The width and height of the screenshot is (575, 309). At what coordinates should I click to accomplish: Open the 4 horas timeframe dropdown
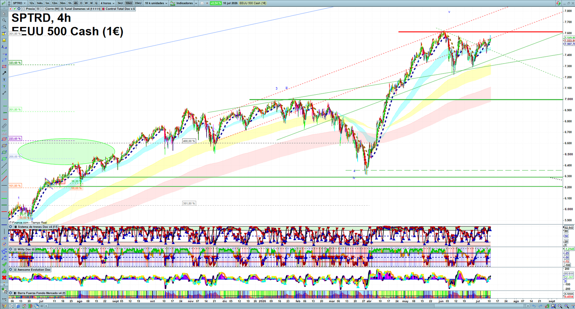pos(107,3)
